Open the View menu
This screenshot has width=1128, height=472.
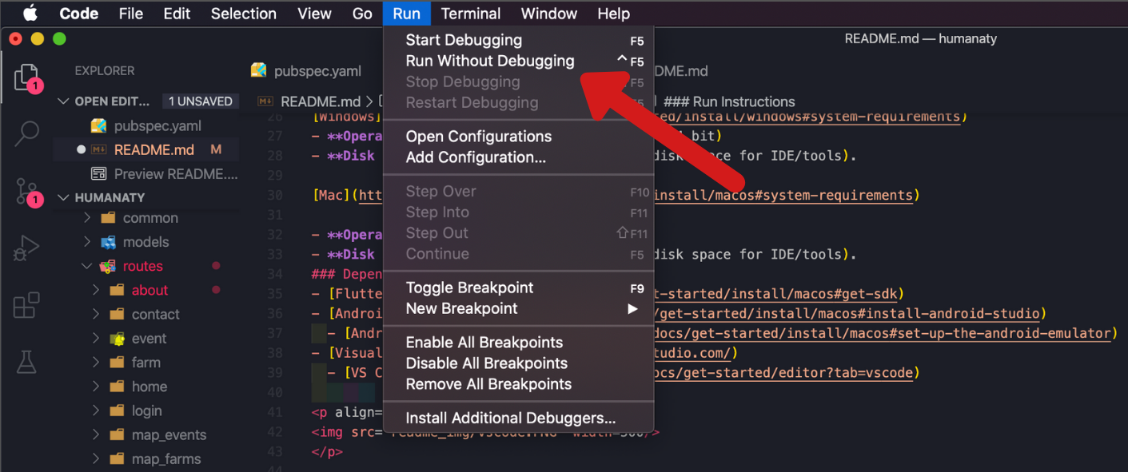[314, 14]
